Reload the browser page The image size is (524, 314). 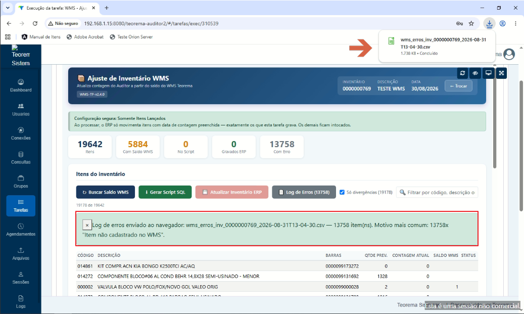coord(35,23)
